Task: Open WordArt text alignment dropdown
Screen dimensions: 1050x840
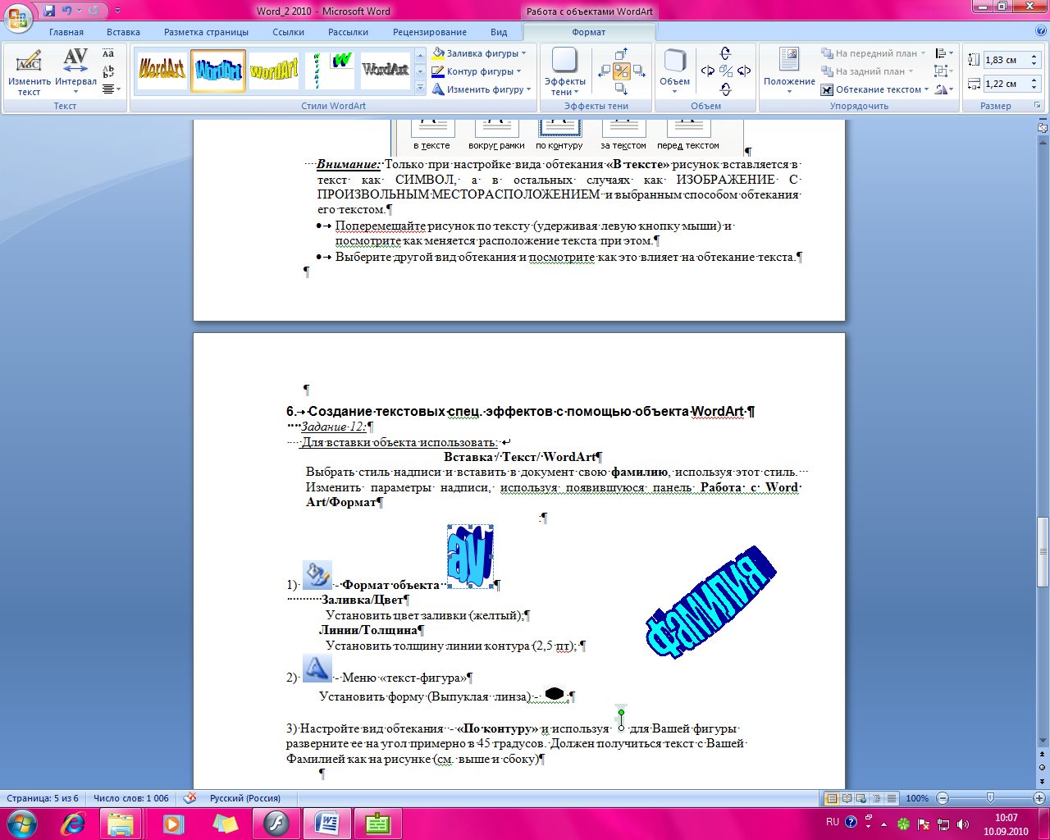Action: pyautogui.click(x=112, y=89)
